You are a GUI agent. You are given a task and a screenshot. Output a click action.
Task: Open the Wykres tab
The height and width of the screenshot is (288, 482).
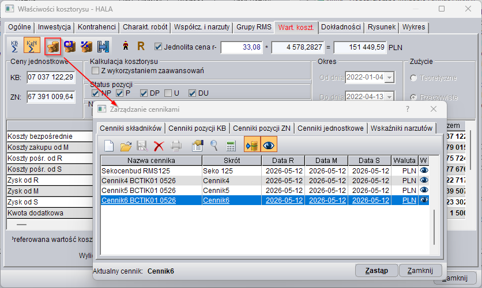(414, 27)
